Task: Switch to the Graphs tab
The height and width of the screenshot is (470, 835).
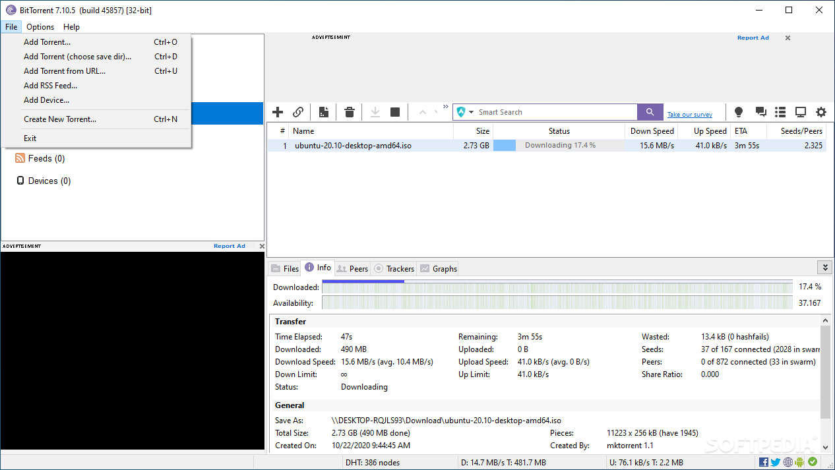Action: pos(439,268)
